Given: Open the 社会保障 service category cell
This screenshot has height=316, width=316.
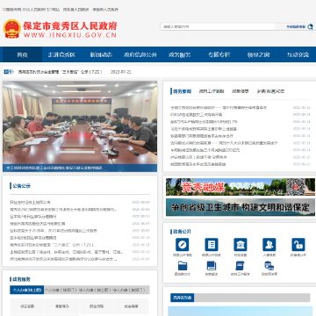Looking at the screenshot, I should tap(131, 306).
